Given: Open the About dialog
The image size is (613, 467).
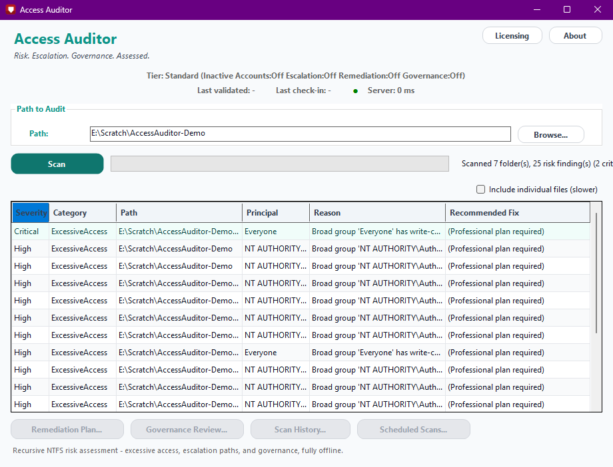Looking at the screenshot, I should point(575,35).
